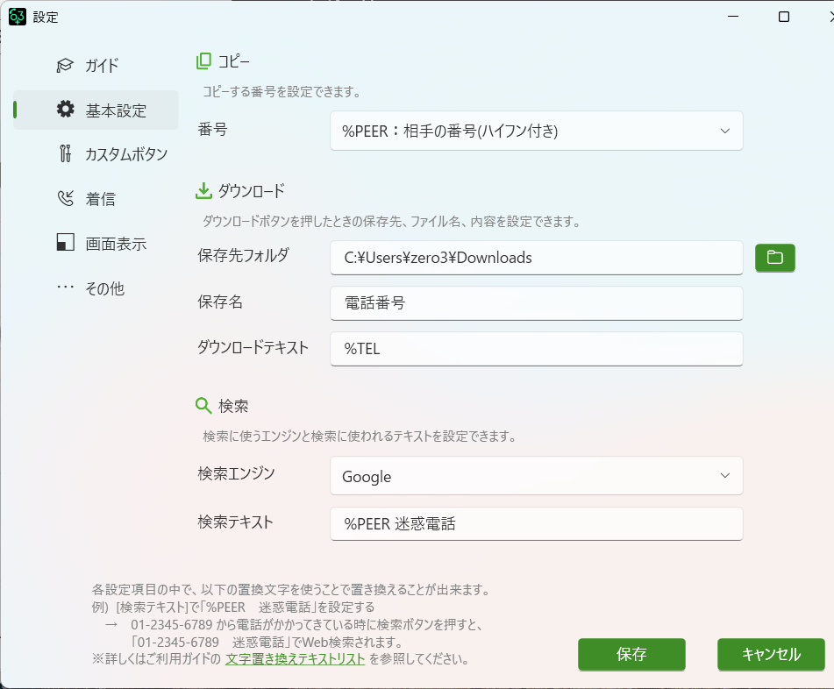Click the graduation cap Guide icon

click(x=65, y=66)
